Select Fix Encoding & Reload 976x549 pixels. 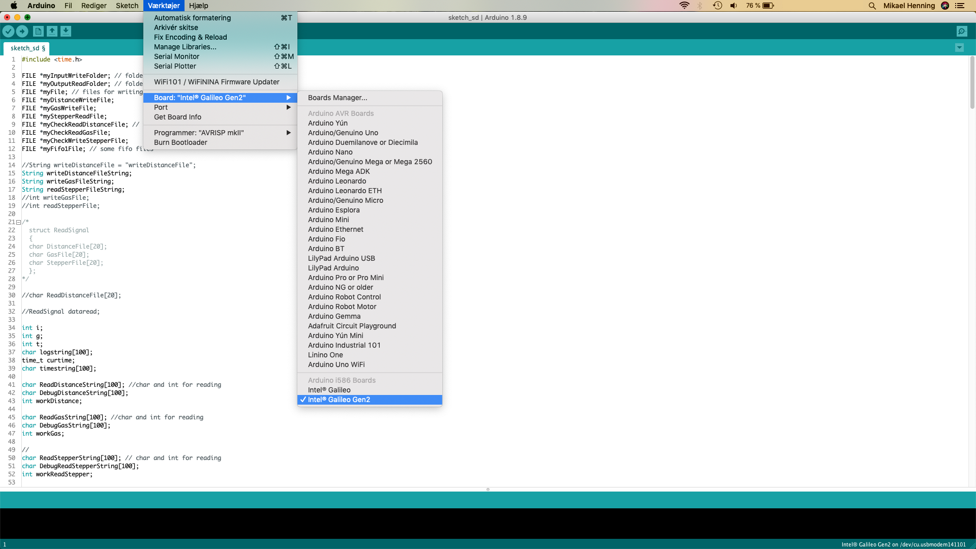point(220,37)
